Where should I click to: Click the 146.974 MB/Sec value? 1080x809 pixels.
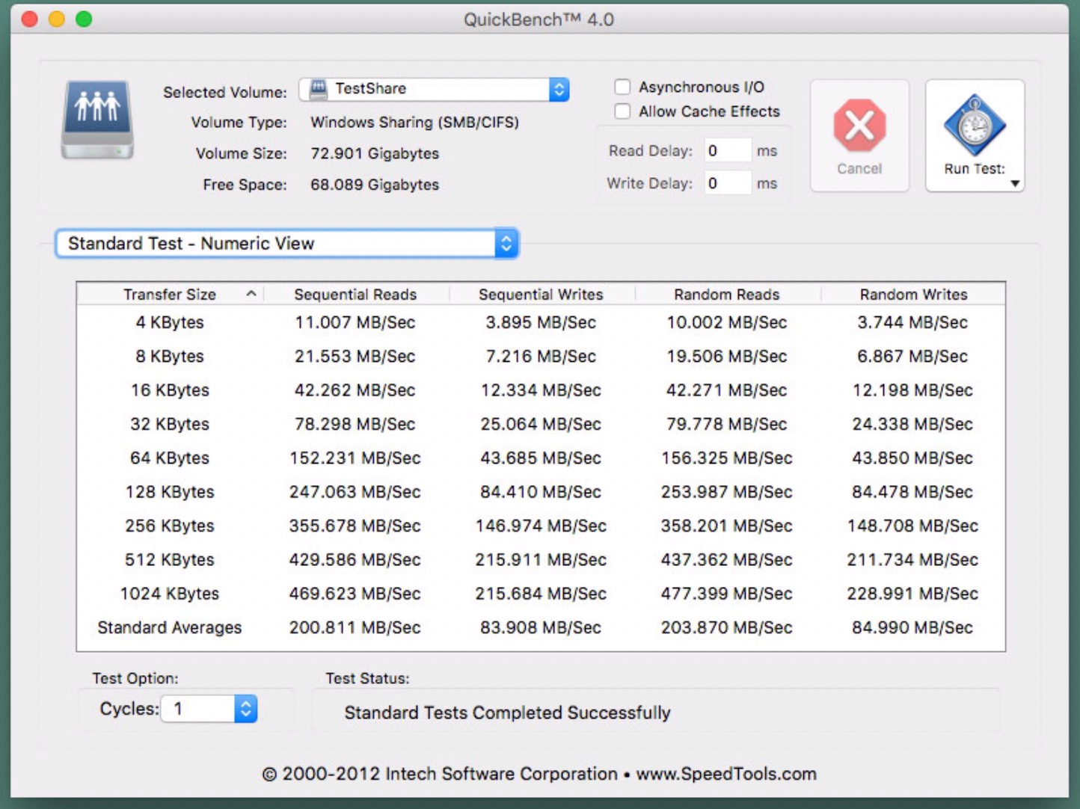(x=541, y=526)
